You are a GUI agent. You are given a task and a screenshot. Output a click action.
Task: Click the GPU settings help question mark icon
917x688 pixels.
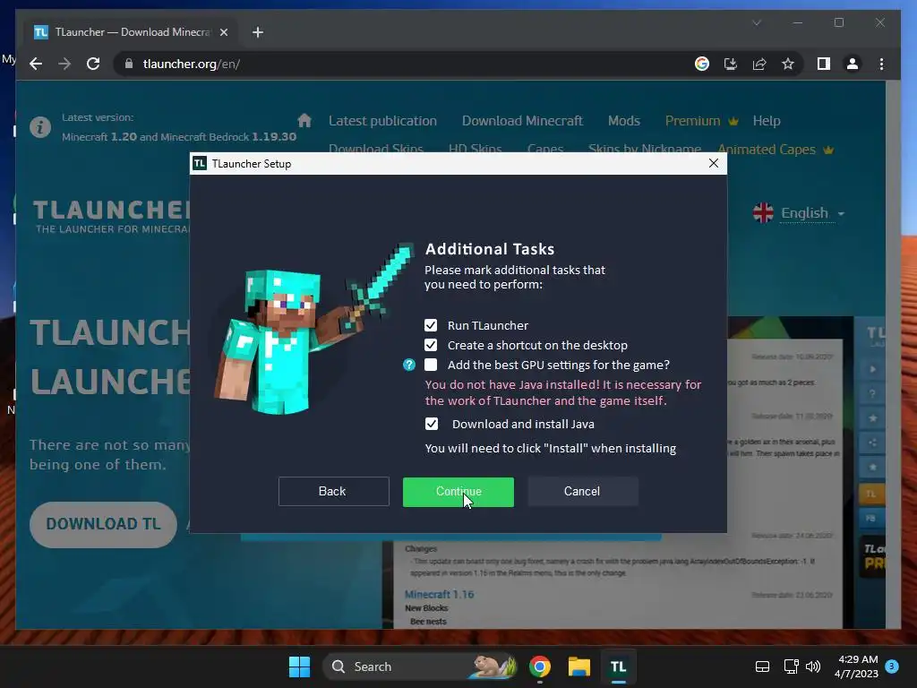(408, 365)
